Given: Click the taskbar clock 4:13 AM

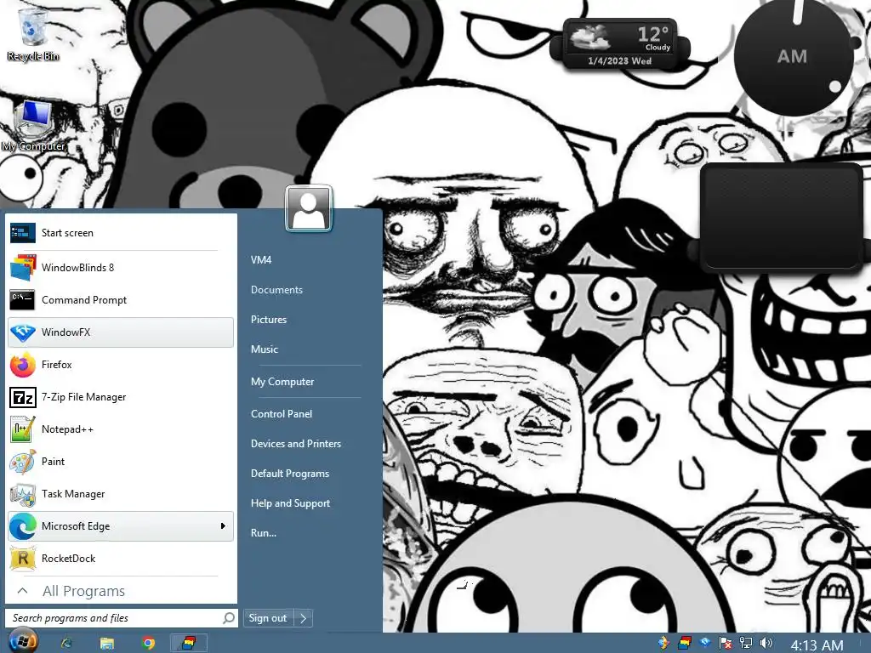Looking at the screenshot, I should click(x=817, y=644).
